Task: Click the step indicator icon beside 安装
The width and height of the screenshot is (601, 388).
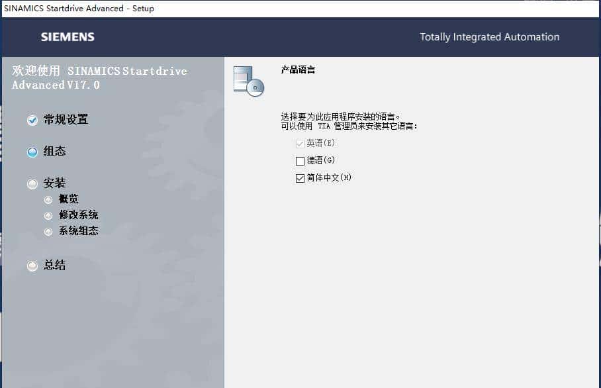Action: (x=31, y=183)
